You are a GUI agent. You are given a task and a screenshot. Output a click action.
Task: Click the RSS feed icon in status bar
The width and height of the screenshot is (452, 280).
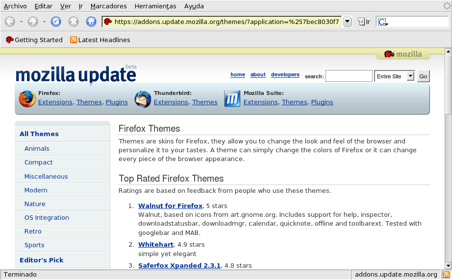point(446,275)
